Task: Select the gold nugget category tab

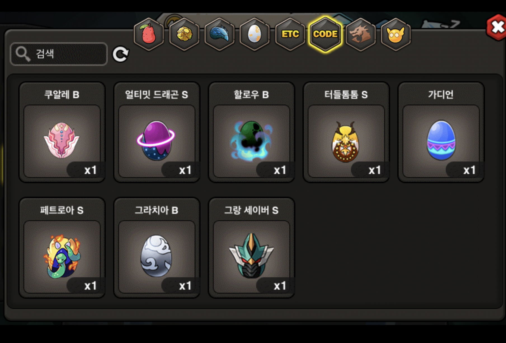Action: 184,34
